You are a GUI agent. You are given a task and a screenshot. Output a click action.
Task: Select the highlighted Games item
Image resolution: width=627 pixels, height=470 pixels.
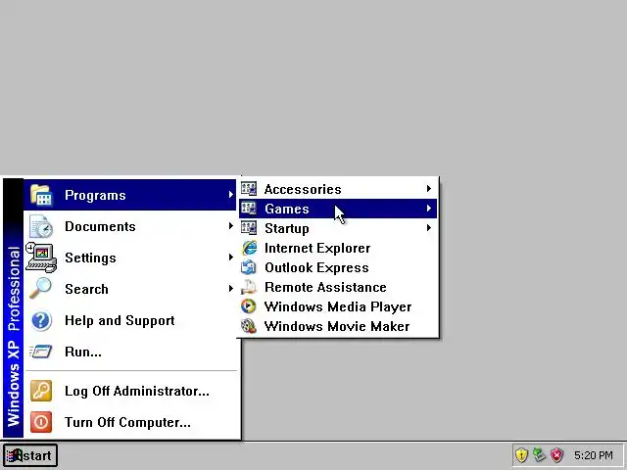tap(338, 209)
